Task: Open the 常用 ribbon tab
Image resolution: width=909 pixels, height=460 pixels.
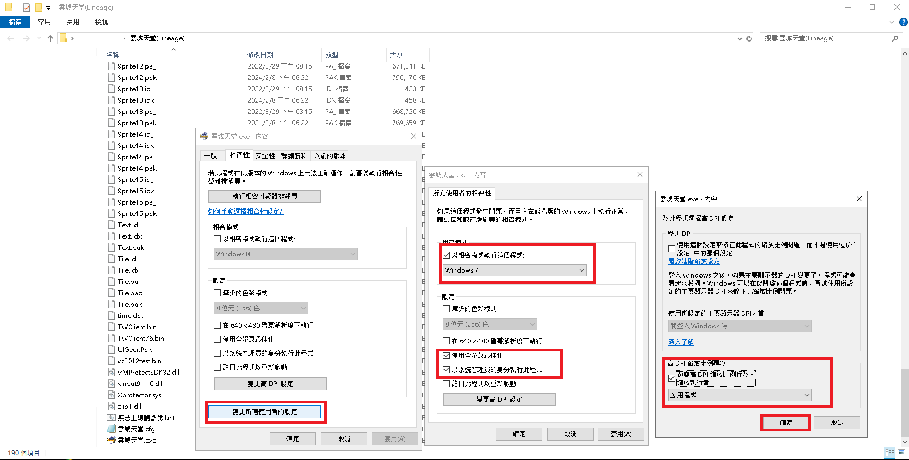Action: coord(44,22)
